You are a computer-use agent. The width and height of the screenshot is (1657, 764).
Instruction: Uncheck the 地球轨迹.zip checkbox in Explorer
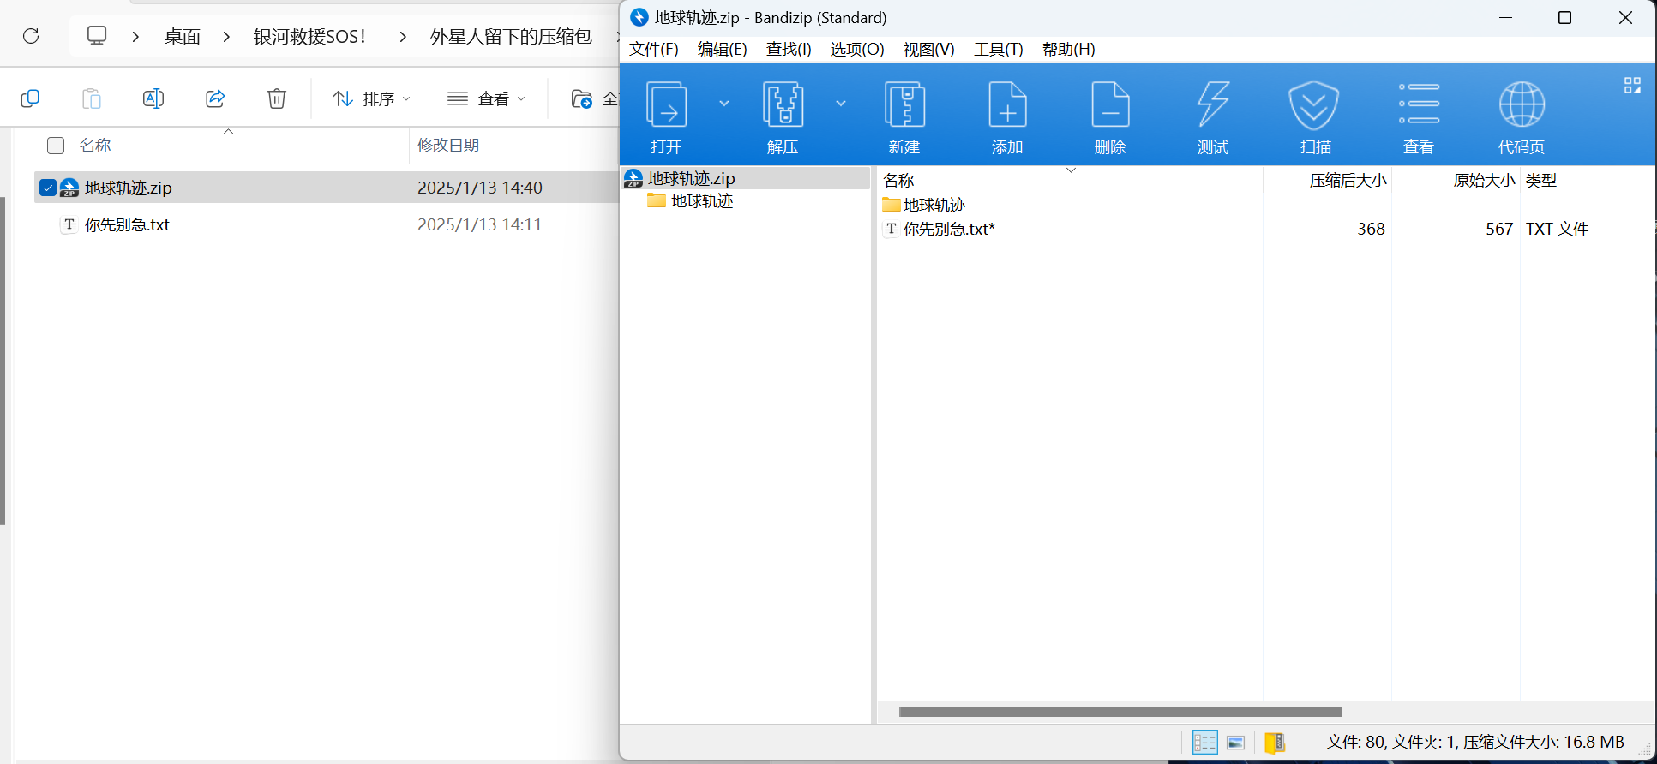48,188
